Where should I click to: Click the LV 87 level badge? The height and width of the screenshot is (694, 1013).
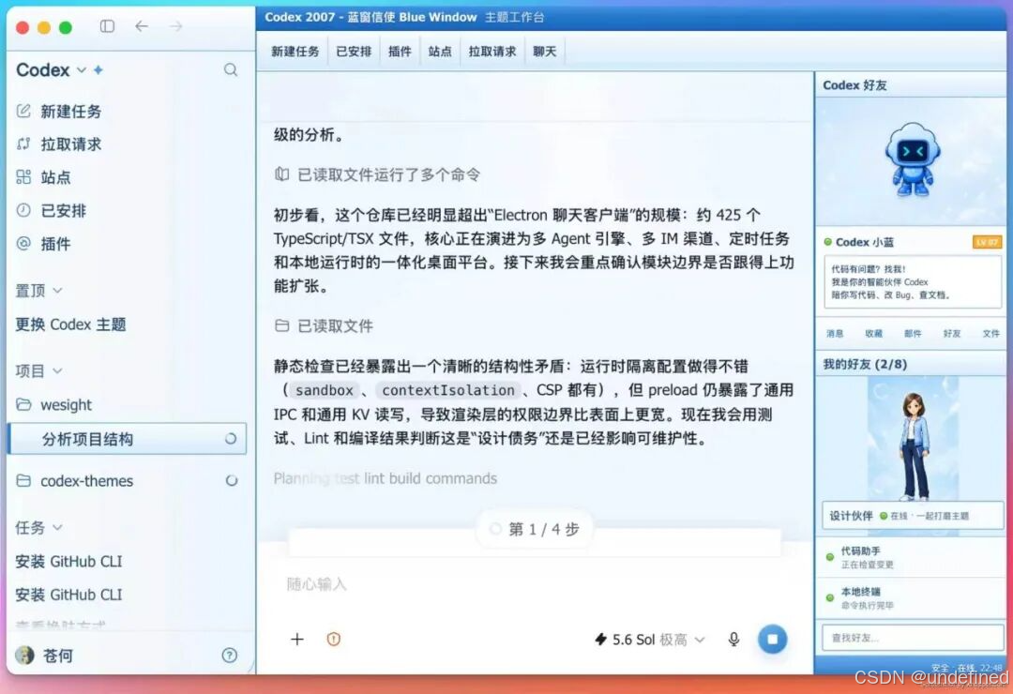[x=987, y=242]
